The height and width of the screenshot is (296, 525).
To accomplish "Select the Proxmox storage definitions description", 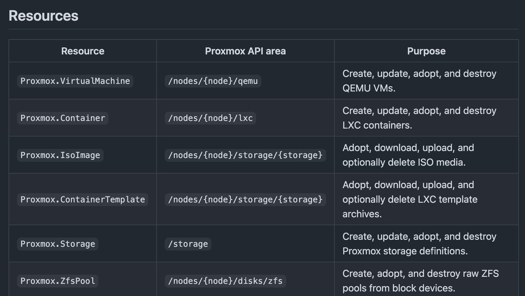I will point(420,244).
